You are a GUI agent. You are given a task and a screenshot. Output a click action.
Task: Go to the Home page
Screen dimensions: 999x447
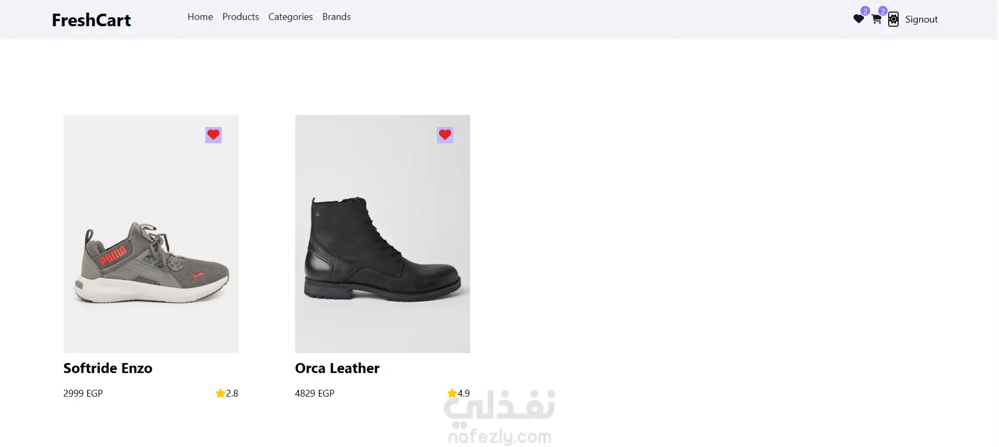[200, 17]
